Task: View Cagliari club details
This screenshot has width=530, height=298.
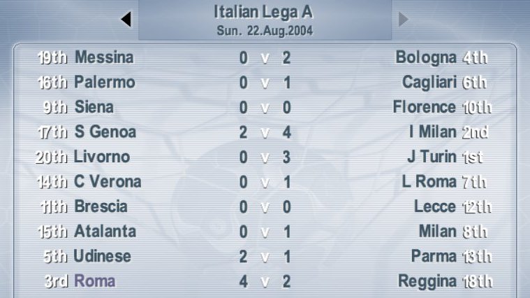Action: click(429, 83)
